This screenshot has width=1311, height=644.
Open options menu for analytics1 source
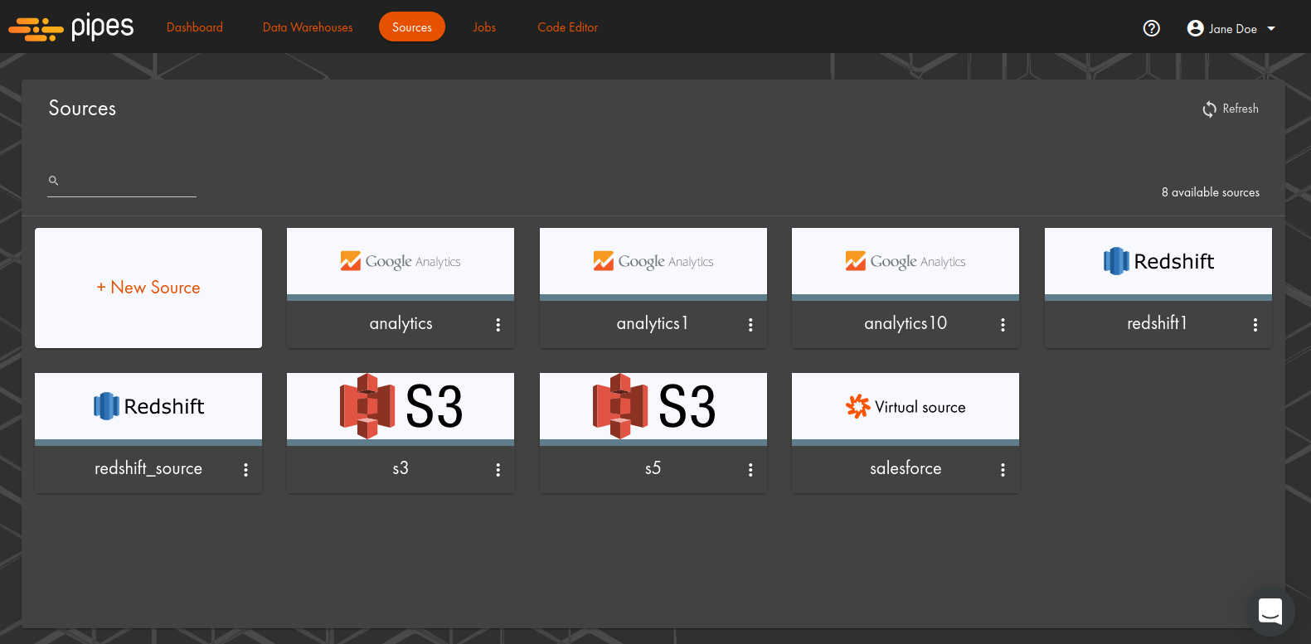(750, 325)
